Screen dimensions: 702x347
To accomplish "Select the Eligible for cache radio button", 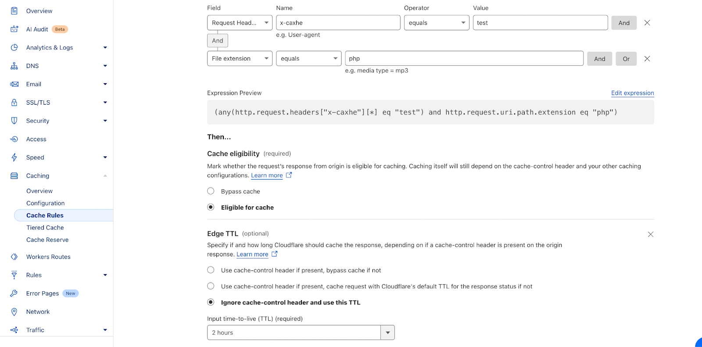I will 211,207.
